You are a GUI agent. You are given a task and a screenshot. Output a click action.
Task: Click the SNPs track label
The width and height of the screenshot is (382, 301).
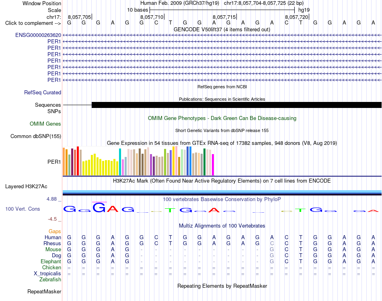54,111
